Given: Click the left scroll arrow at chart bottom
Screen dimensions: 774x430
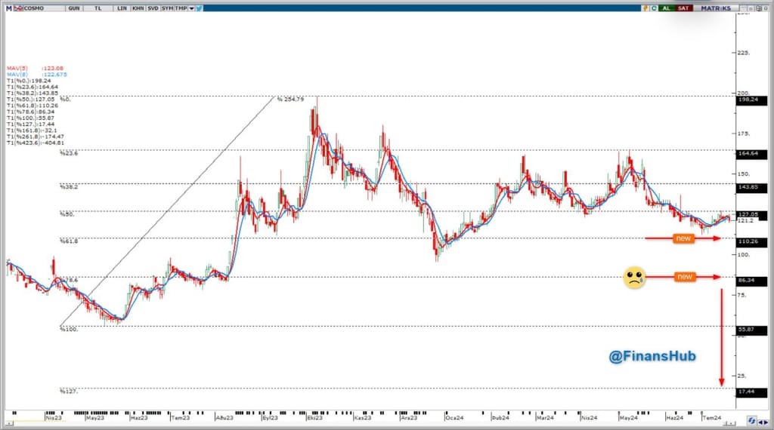Looking at the screenshot, I should click(x=9, y=424).
